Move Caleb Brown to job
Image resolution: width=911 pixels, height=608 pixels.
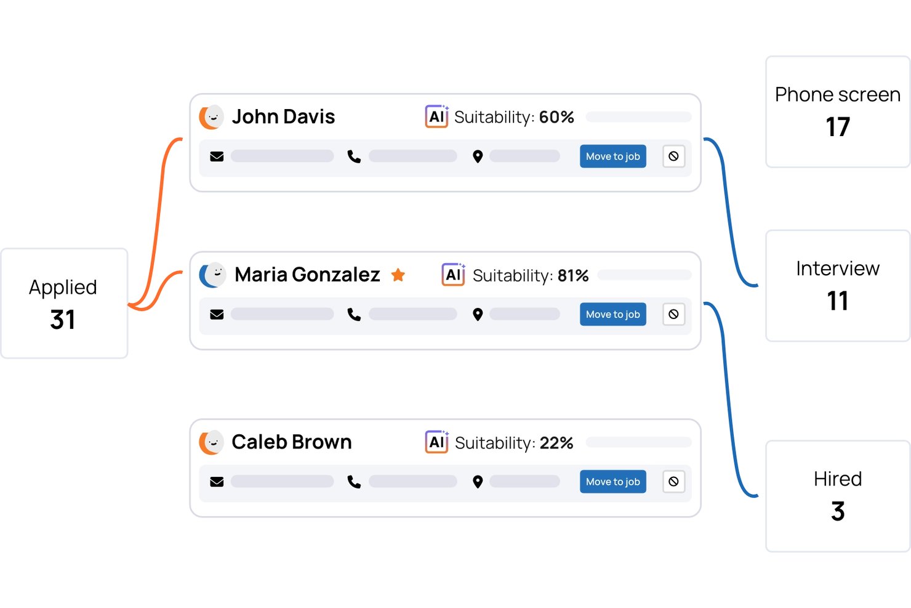point(613,482)
